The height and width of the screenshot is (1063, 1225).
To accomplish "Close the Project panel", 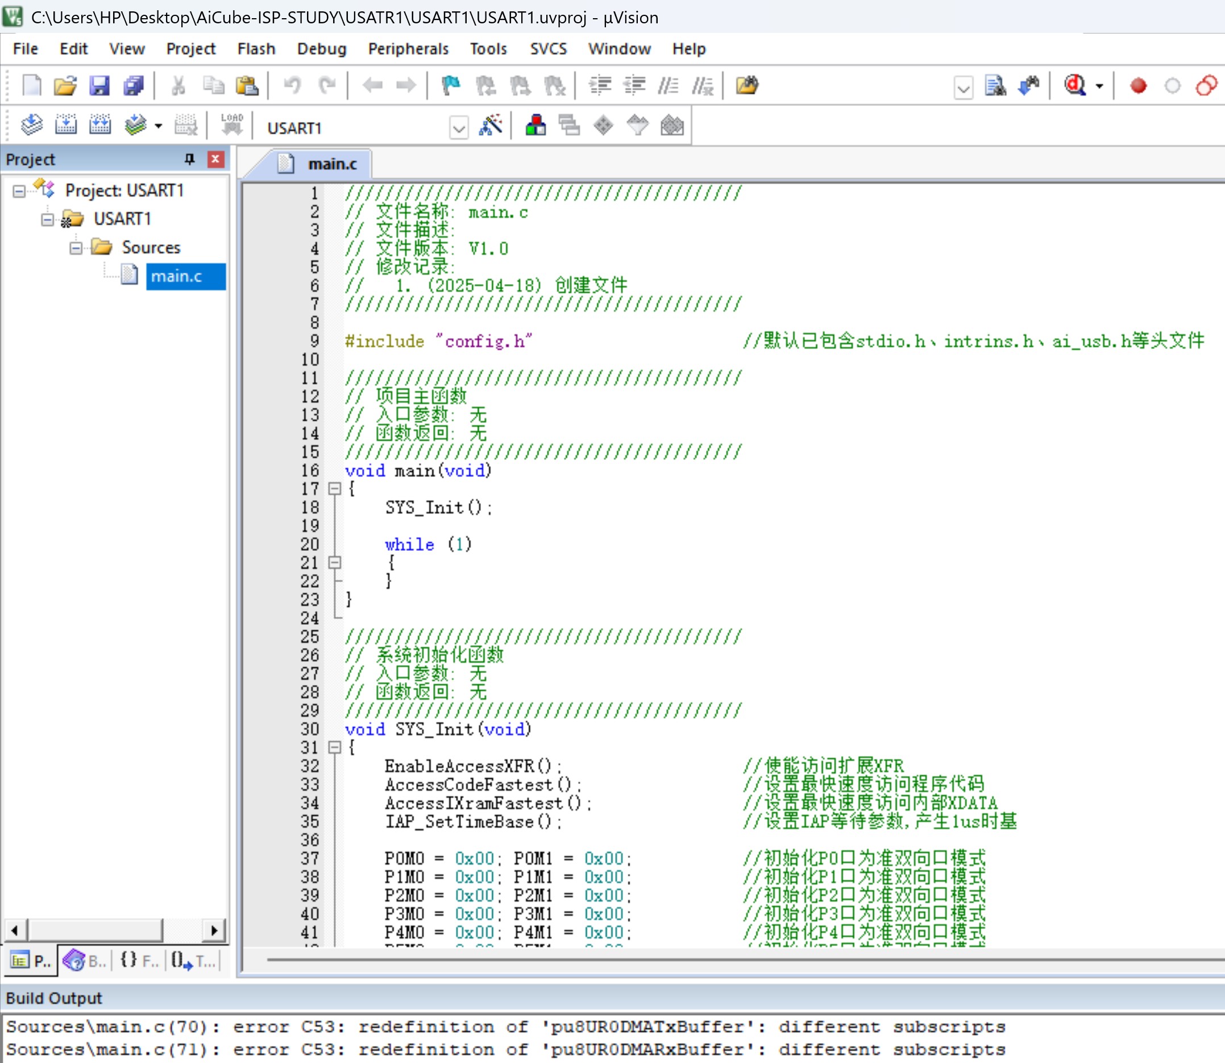I will [x=215, y=159].
